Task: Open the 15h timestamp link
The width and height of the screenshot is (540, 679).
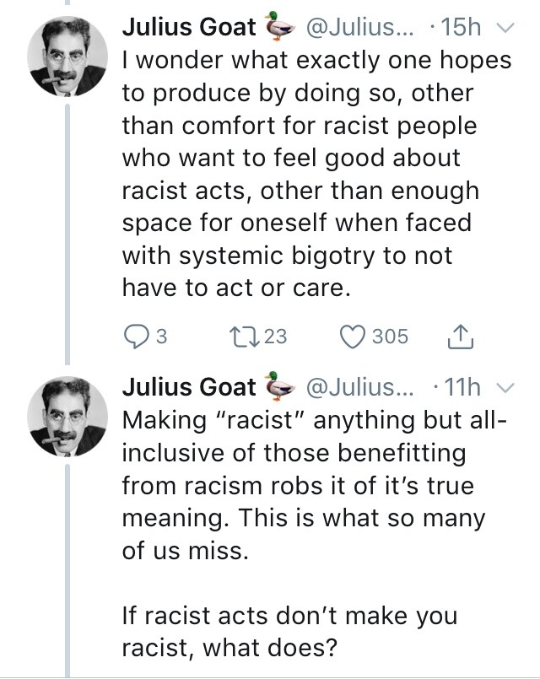Action: (x=460, y=28)
